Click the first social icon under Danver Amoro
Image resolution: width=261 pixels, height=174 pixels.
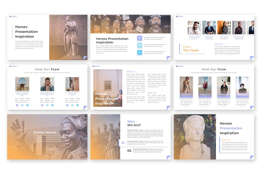[x=17, y=105]
